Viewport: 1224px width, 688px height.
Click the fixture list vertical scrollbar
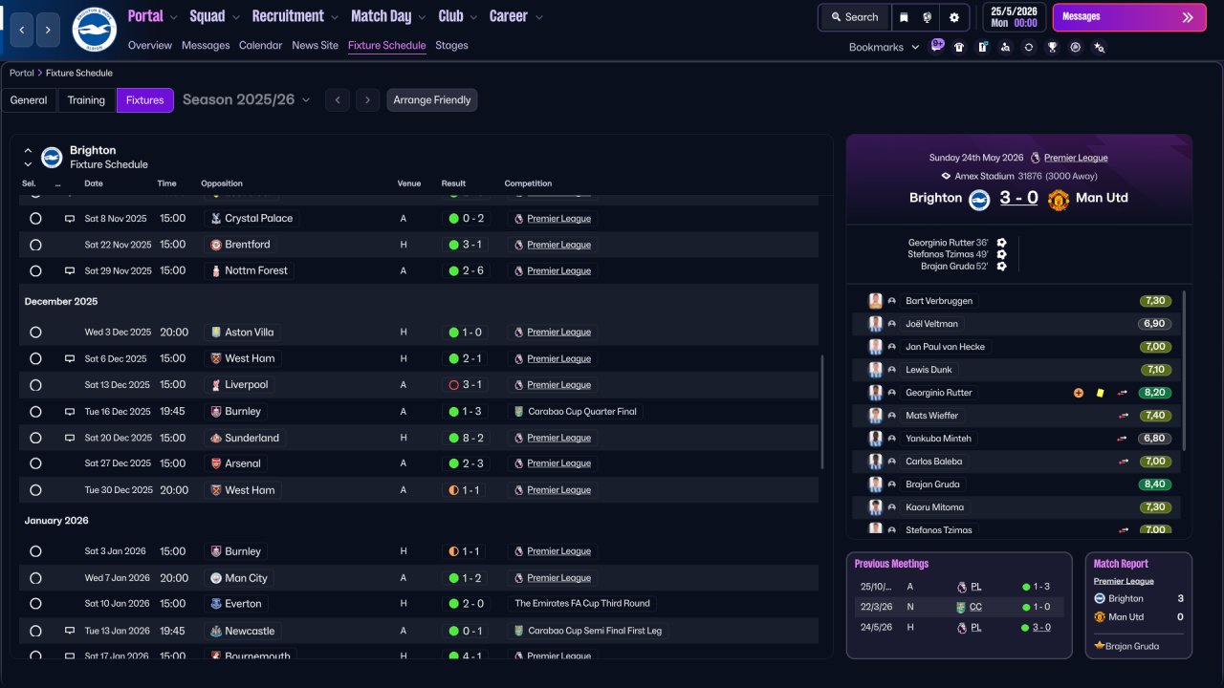[821, 413]
